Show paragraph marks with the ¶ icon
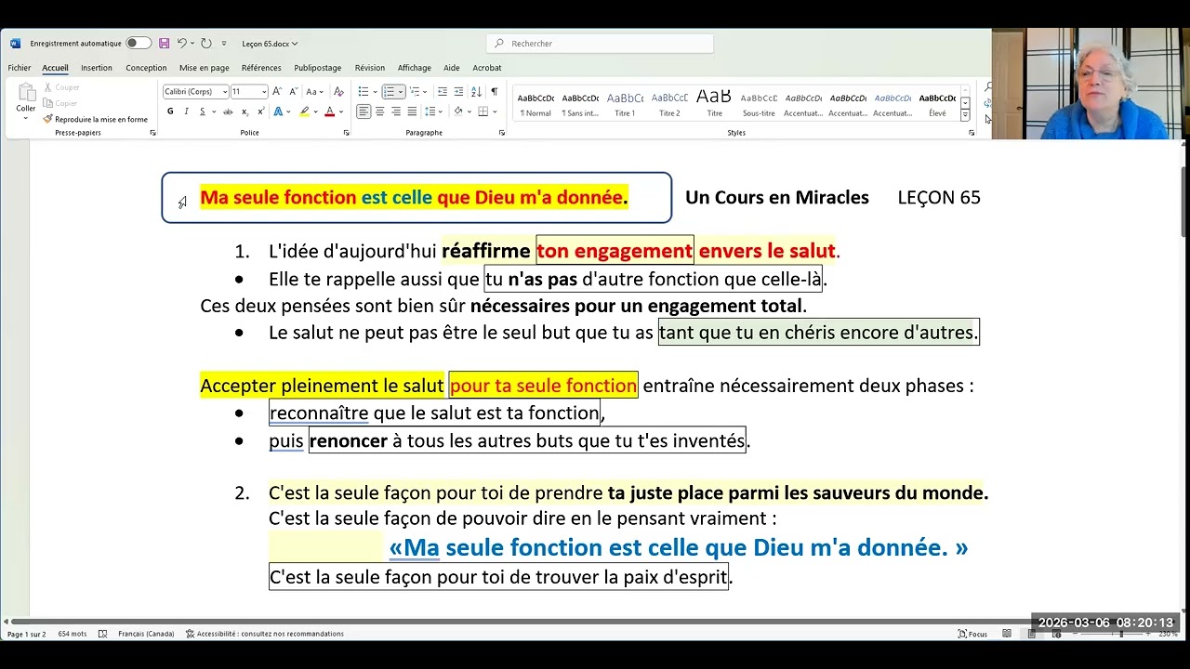1190x669 pixels. click(x=494, y=91)
